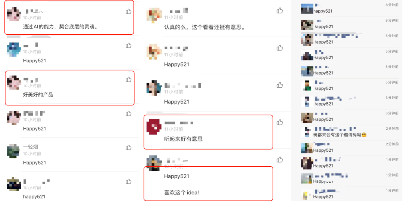Like the "听起来好有意思" comment
The height and width of the screenshot is (201, 403).
pos(279,122)
